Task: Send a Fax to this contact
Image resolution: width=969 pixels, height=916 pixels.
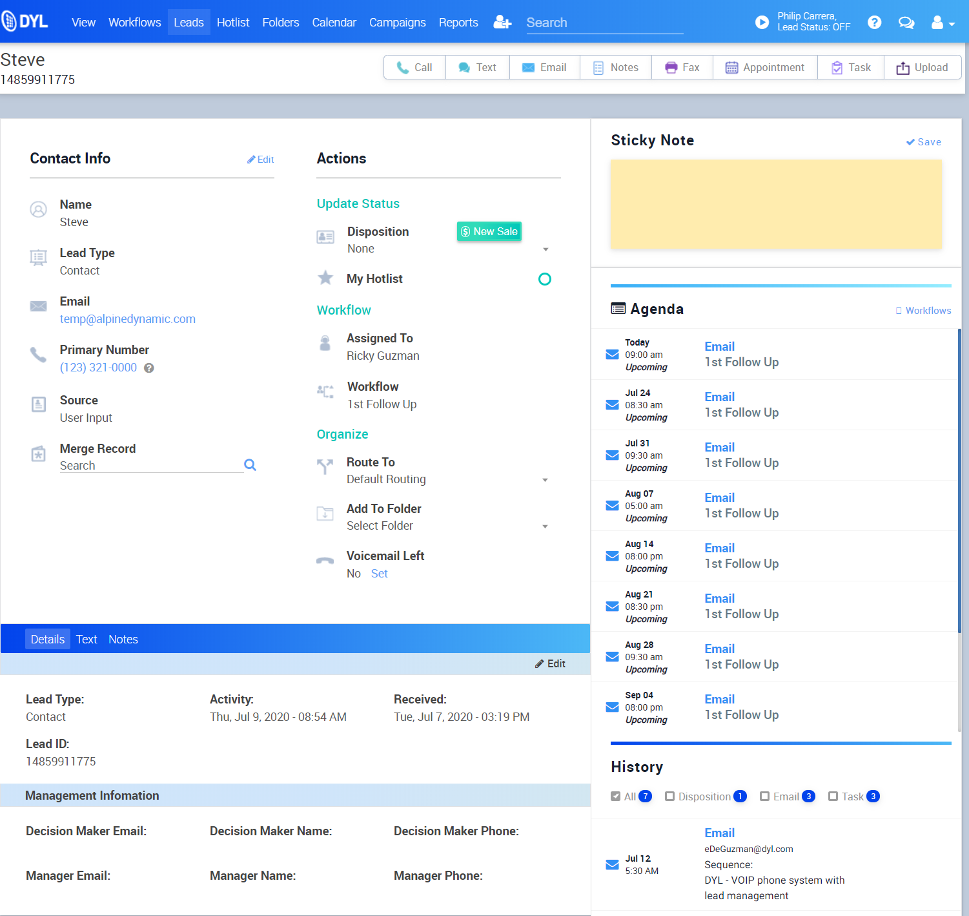Action: click(682, 67)
